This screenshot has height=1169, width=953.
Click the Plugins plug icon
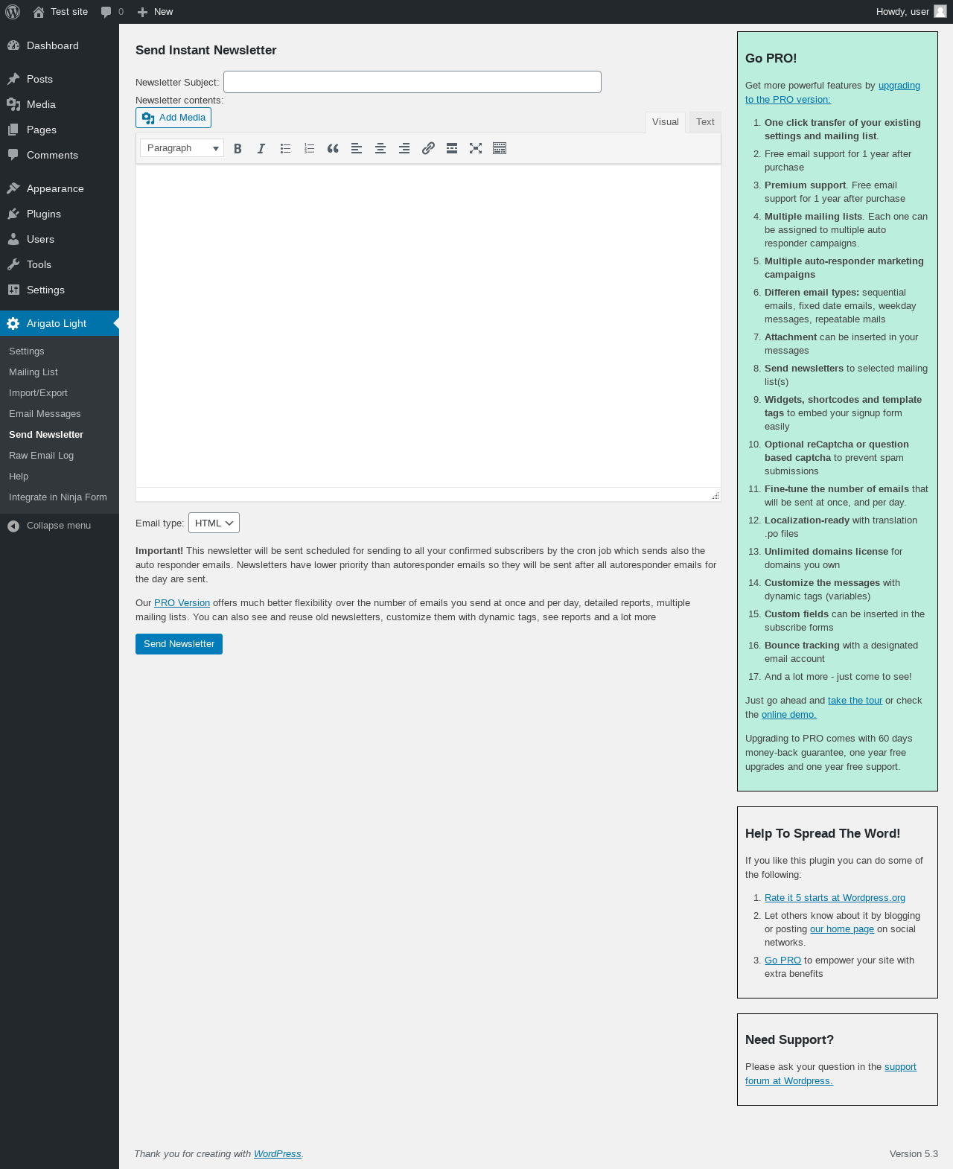pos(13,214)
